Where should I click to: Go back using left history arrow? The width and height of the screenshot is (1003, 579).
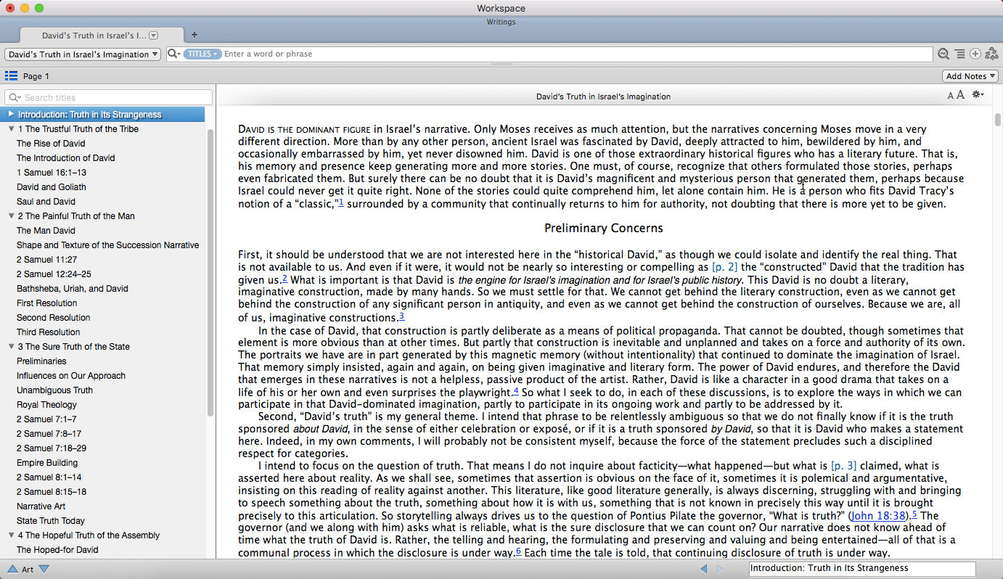tap(703, 569)
